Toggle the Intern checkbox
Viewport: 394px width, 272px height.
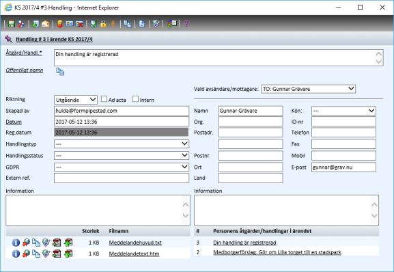pyautogui.click(x=135, y=99)
